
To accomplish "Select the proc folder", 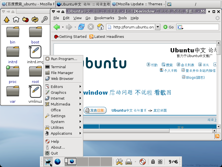I will [12, 75].
